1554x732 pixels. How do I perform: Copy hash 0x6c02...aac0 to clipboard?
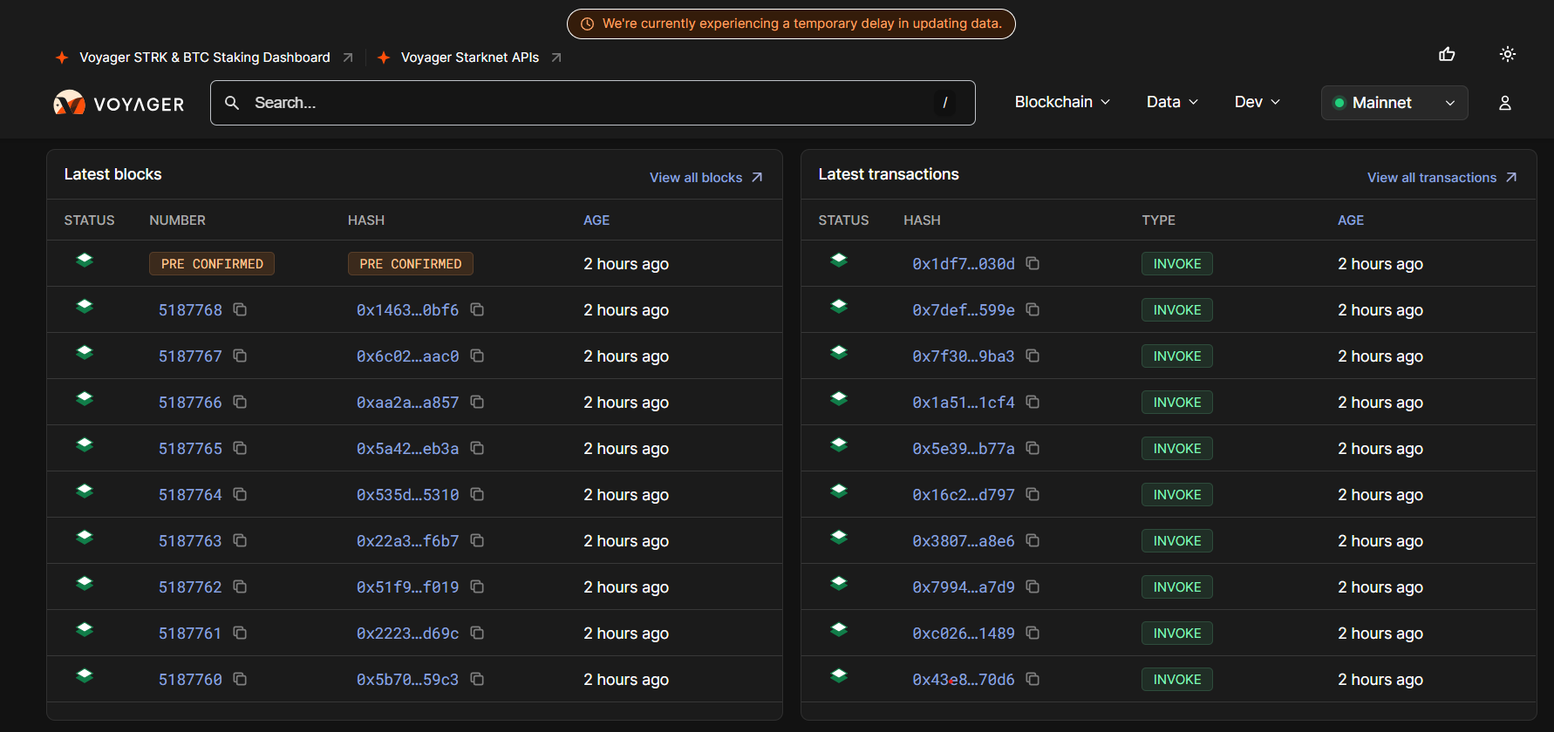[477, 356]
